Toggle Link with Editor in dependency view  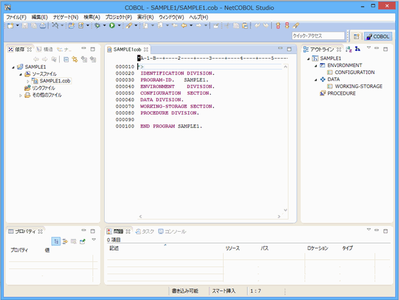[x=75, y=60]
